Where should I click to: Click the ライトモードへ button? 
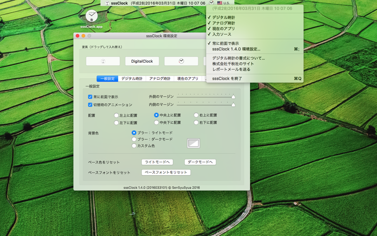(157, 162)
